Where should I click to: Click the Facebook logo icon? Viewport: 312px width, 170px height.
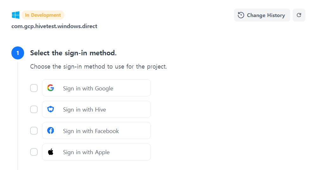[x=51, y=131]
